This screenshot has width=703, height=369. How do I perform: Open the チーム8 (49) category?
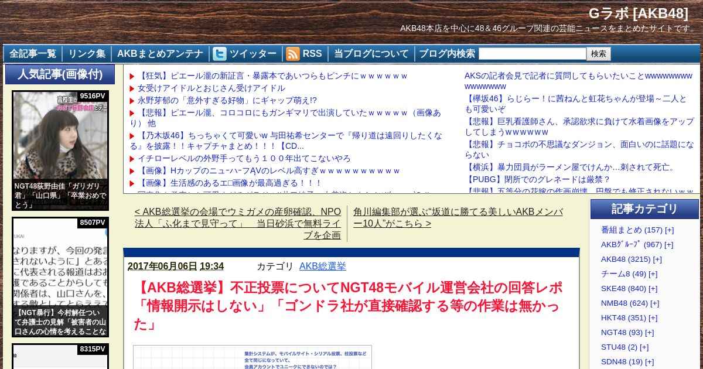coord(623,274)
